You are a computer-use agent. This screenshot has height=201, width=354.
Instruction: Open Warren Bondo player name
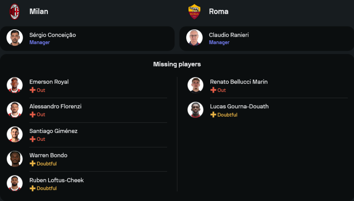[48, 155]
